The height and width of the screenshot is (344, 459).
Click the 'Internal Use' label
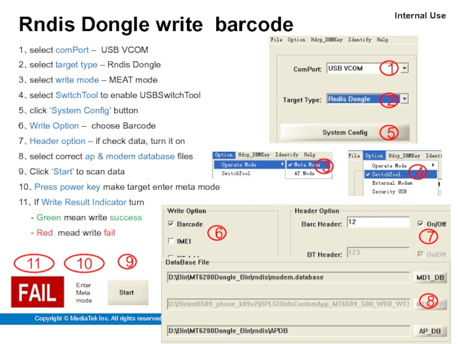[x=420, y=15]
